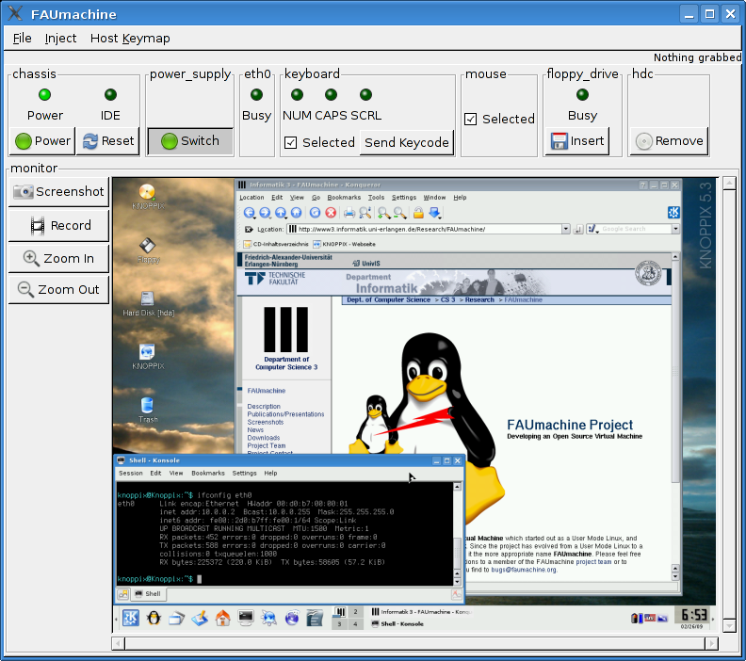The height and width of the screenshot is (661, 746).
Task: Click the Screenshot camera button
Action: [58, 192]
